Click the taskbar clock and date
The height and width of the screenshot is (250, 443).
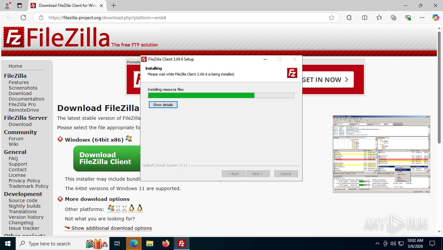415,243
